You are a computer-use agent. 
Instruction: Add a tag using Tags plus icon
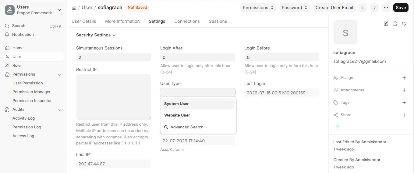click(404, 103)
